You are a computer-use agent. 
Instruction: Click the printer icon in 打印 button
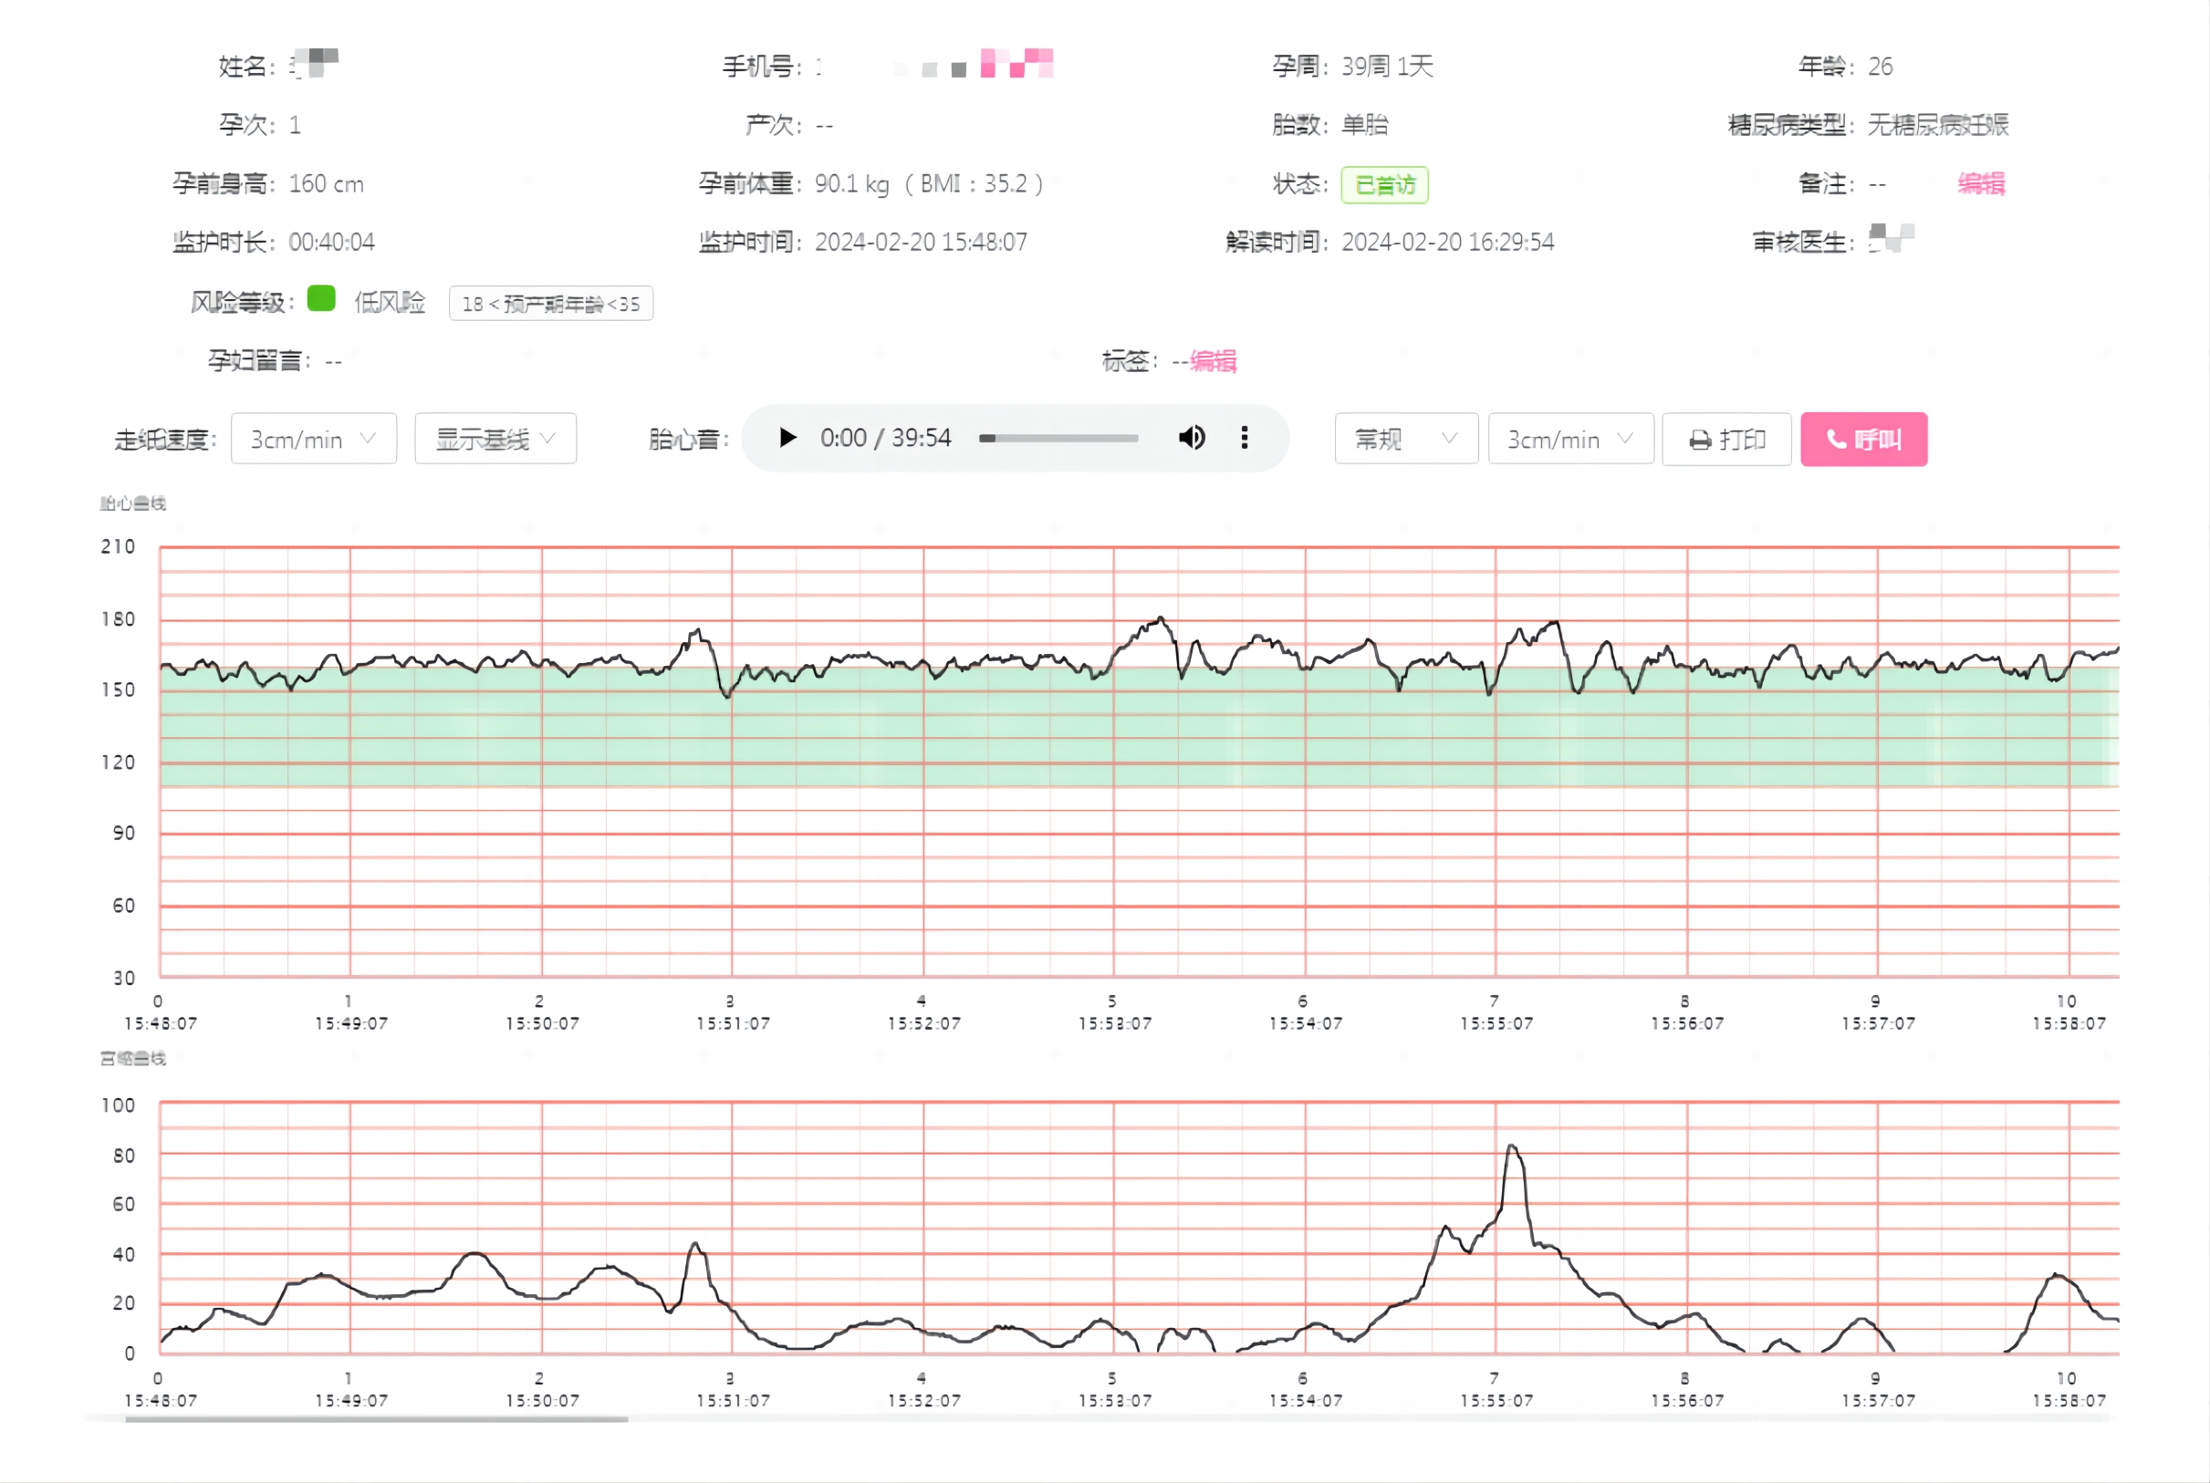[x=1700, y=440]
